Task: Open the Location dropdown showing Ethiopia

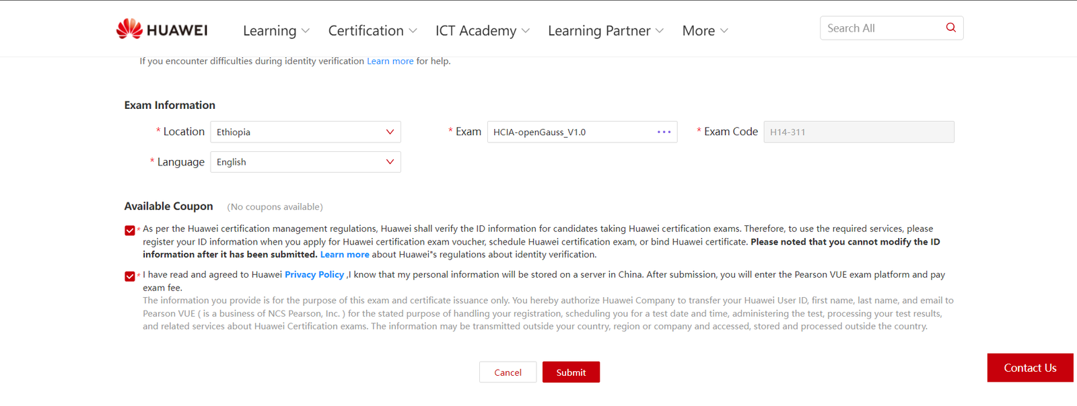Action: 306,132
